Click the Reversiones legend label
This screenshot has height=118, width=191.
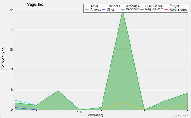click(178, 9)
